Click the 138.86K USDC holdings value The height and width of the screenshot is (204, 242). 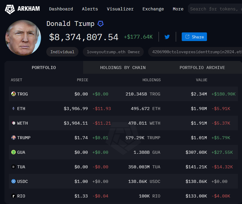point(144,181)
